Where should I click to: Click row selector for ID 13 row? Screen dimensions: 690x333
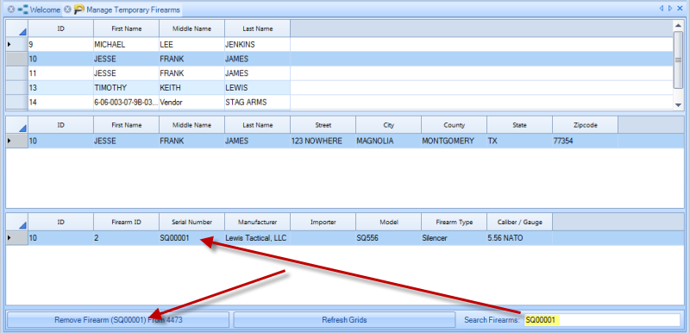point(16,87)
